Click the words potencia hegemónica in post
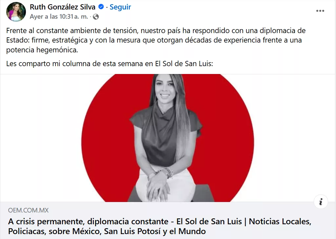Screen dimensions: 336x239 42,50
